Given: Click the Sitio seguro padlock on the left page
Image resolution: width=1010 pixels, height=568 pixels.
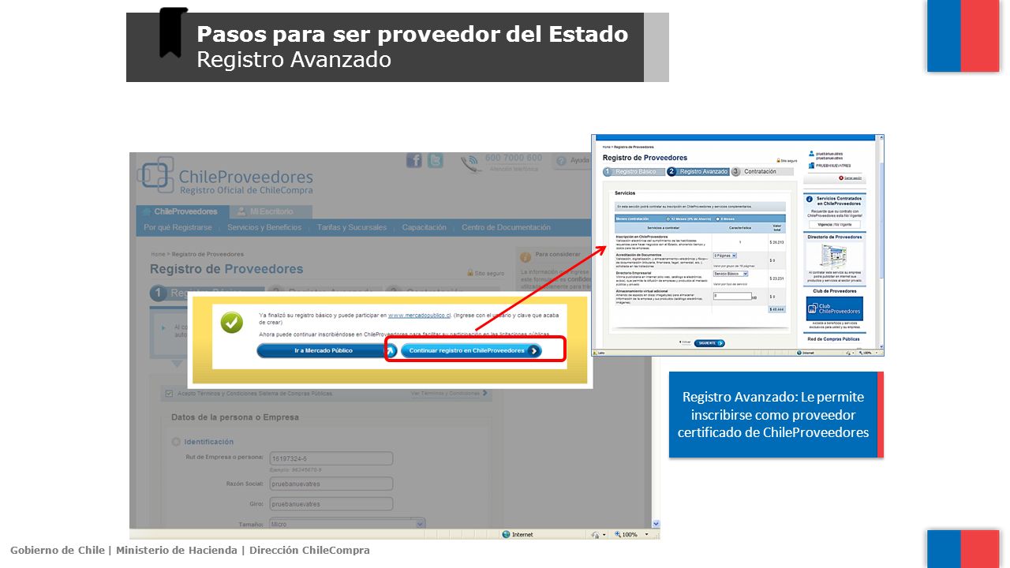Looking at the screenshot, I should [x=471, y=274].
